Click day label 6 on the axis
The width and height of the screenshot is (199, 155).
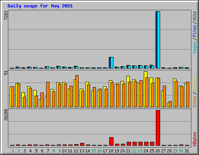pyautogui.click(x=42, y=151)
